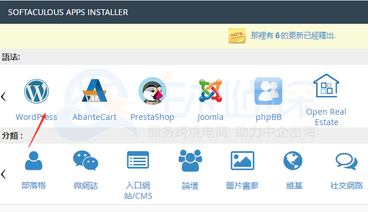Open the Joomla text link
Screen dimensions: 368x212
tap(210, 117)
